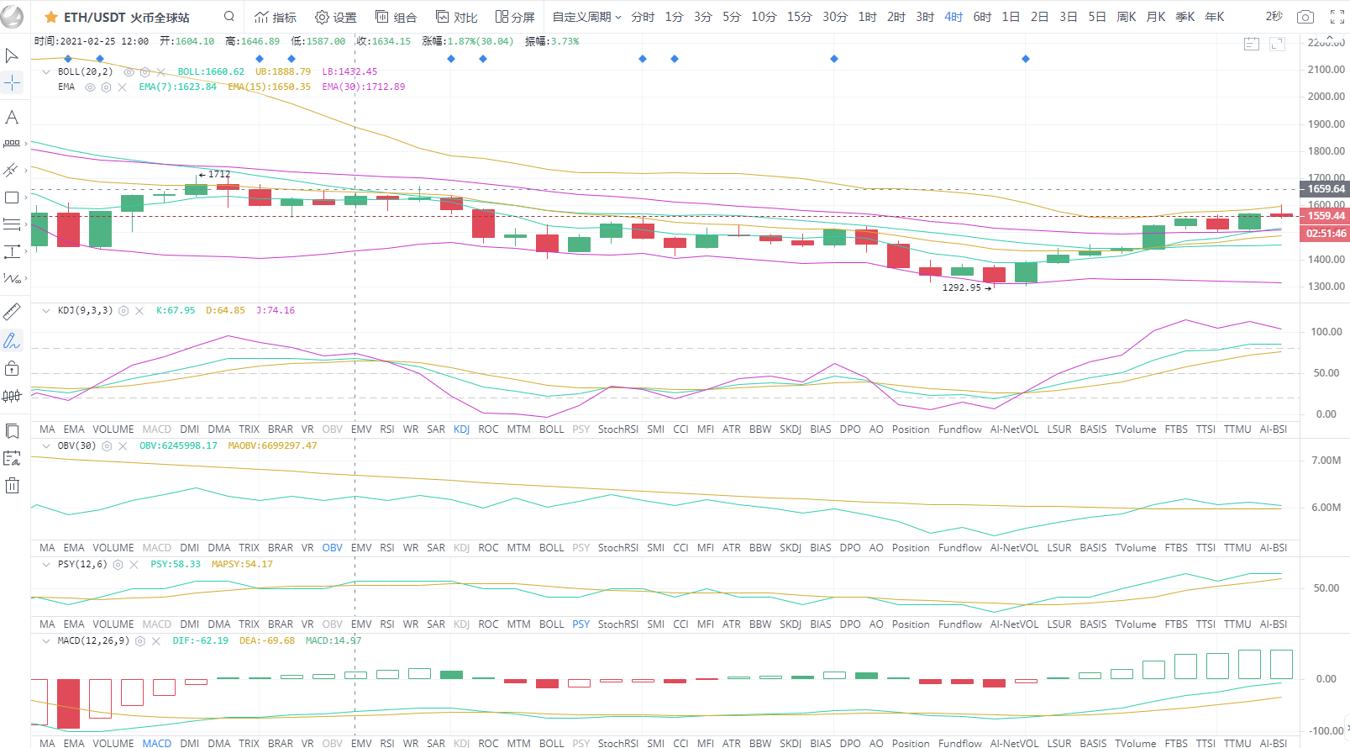Hide the EMA indicator with eye icon
The width and height of the screenshot is (1350, 748).
[90, 87]
